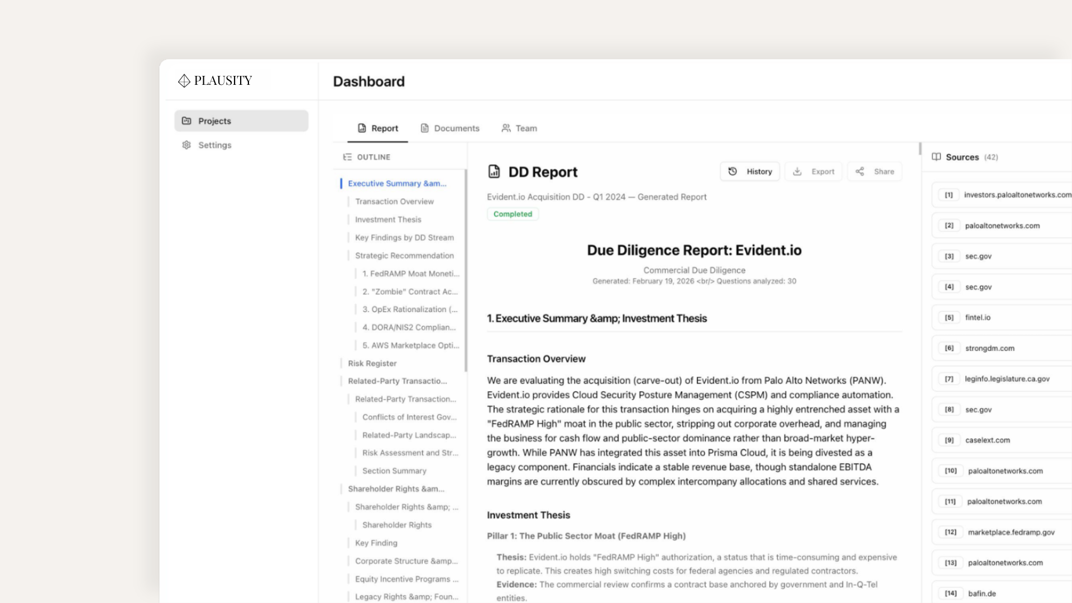Viewport: 1072px width, 603px height.
Task: Select Shareholder Rights in the outline
Action: coord(396,525)
